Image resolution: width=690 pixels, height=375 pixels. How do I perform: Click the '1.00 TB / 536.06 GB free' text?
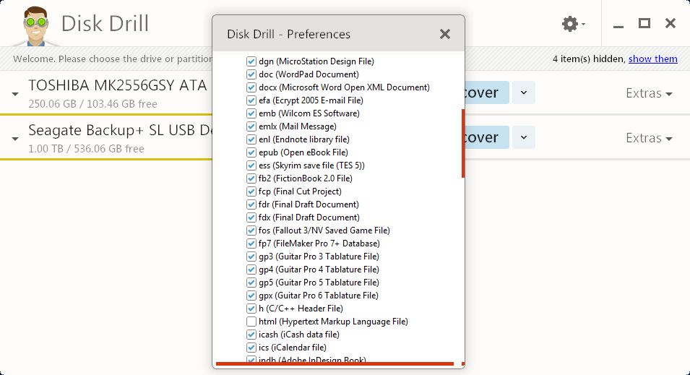pyautogui.click(x=86, y=149)
